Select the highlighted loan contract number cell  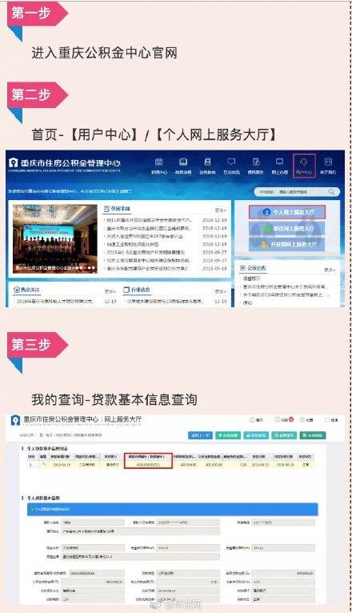(148, 465)
